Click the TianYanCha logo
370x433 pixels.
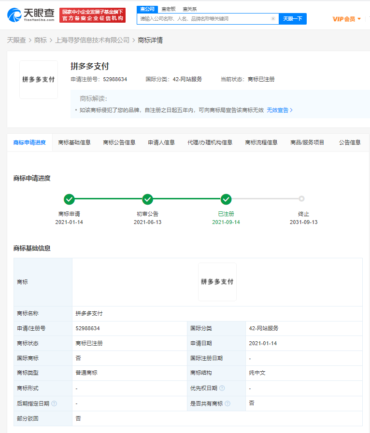pos(30,15)
